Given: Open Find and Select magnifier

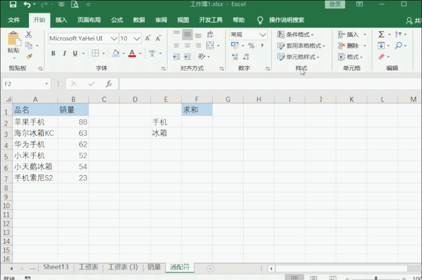Looking at the screenshot, I should [399, 46].
